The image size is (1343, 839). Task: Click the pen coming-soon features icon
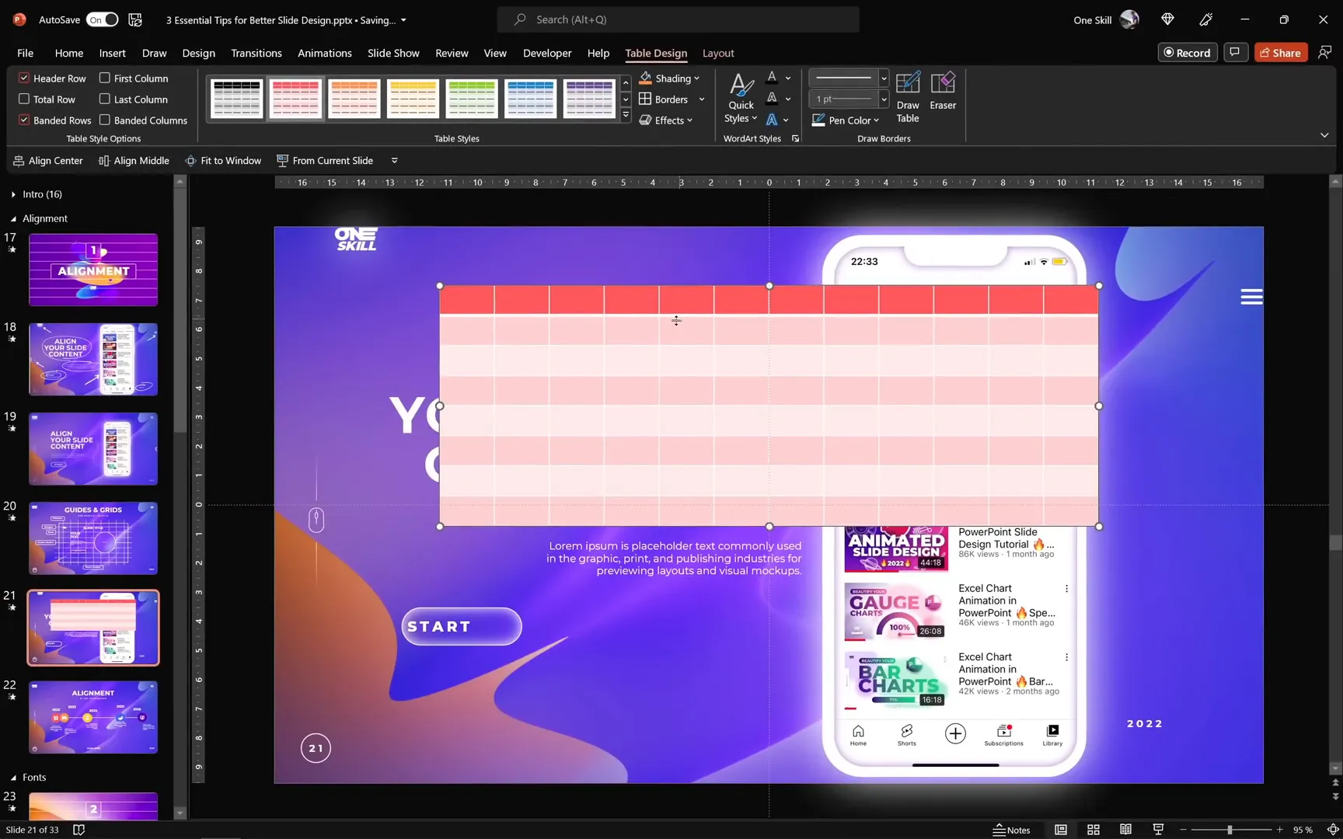click(x=1206, y=19)
